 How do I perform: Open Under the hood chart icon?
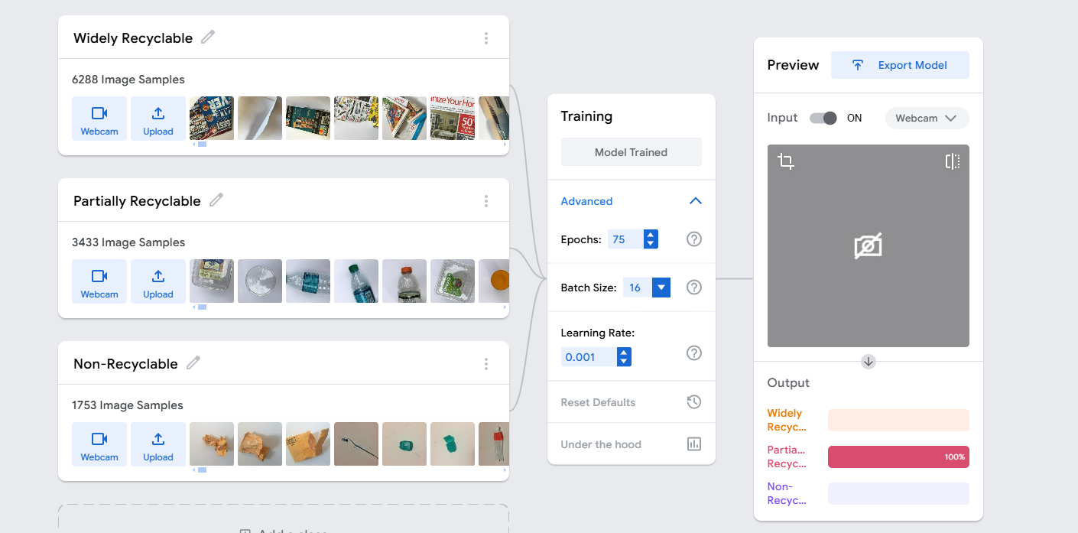(x=694, y=444)
